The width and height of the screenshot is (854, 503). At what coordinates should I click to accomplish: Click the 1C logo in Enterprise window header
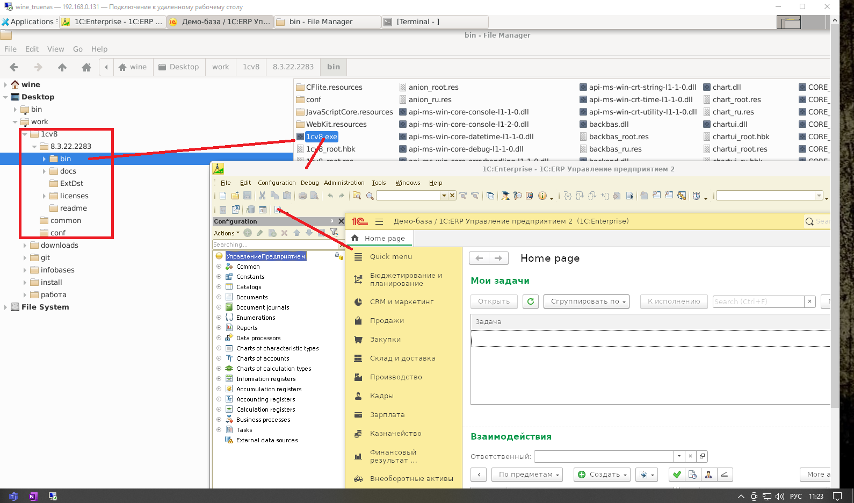click(360, 221)
